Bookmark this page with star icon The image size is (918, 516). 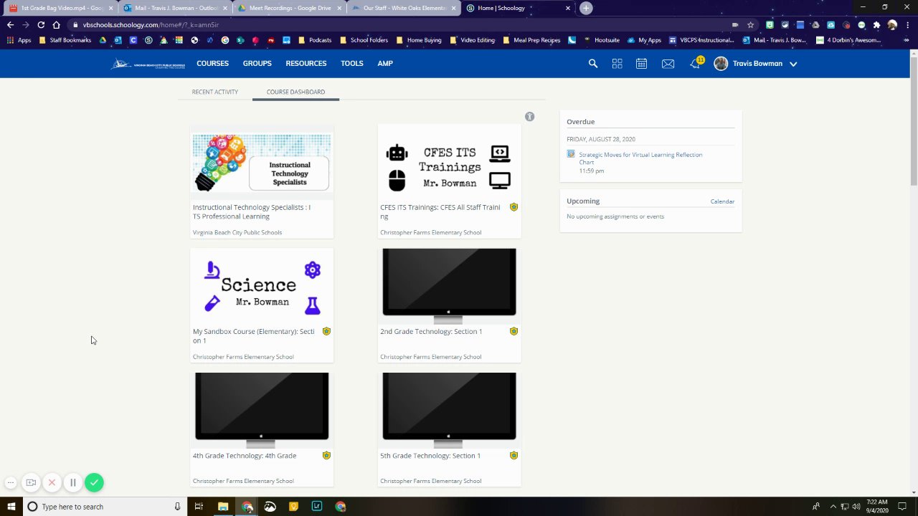(x=750, y=24)
